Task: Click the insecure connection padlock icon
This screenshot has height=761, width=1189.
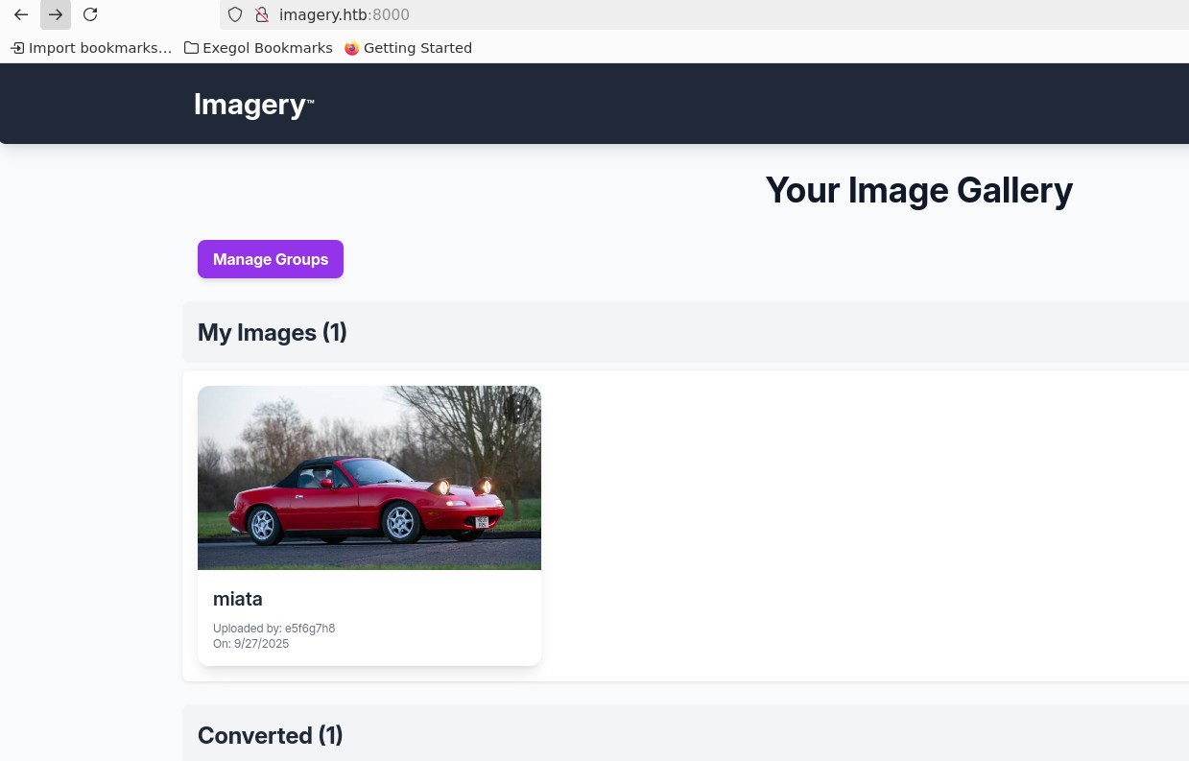Action: (261, 14)
